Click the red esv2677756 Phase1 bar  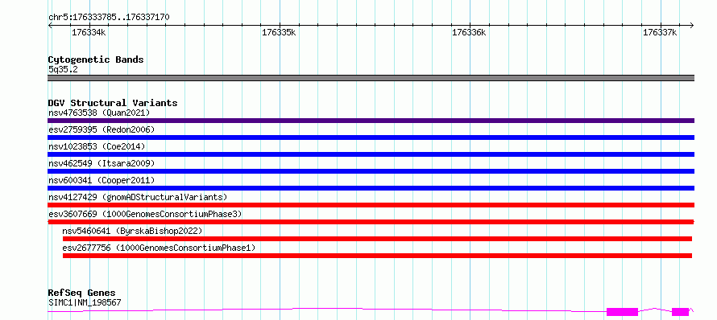coord(377,256)
